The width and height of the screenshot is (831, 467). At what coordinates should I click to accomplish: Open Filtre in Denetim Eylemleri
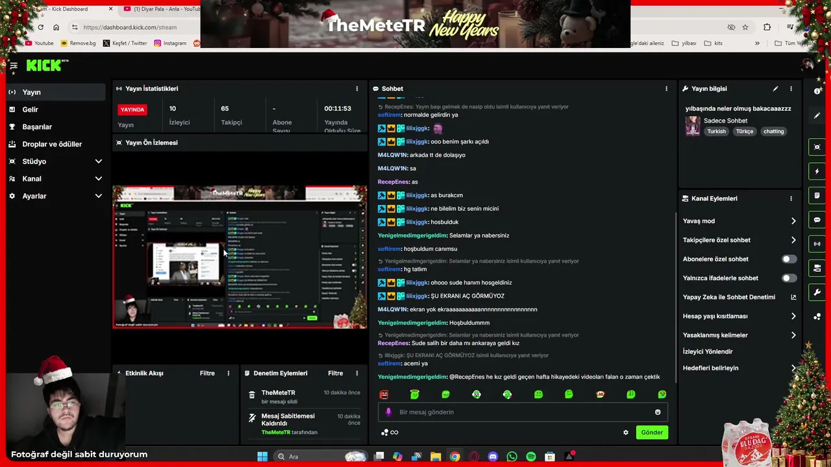click(x=336, y=374)
